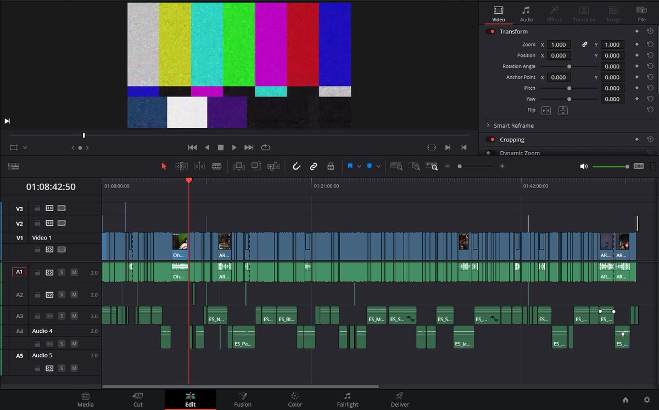Open the Project Manager home icon
Viewport: 659px width, 410px height.
click(626, 400)
